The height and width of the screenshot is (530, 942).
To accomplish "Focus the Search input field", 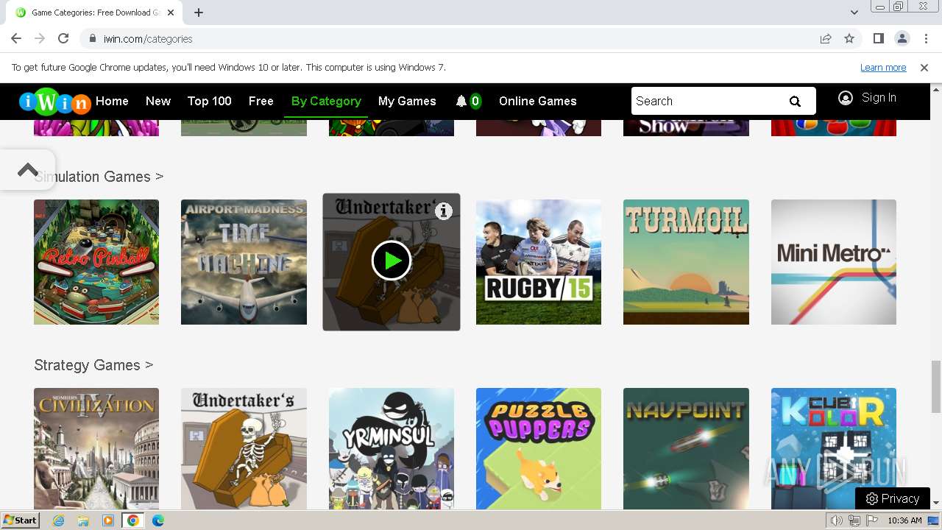I will (x=706, y=102).
